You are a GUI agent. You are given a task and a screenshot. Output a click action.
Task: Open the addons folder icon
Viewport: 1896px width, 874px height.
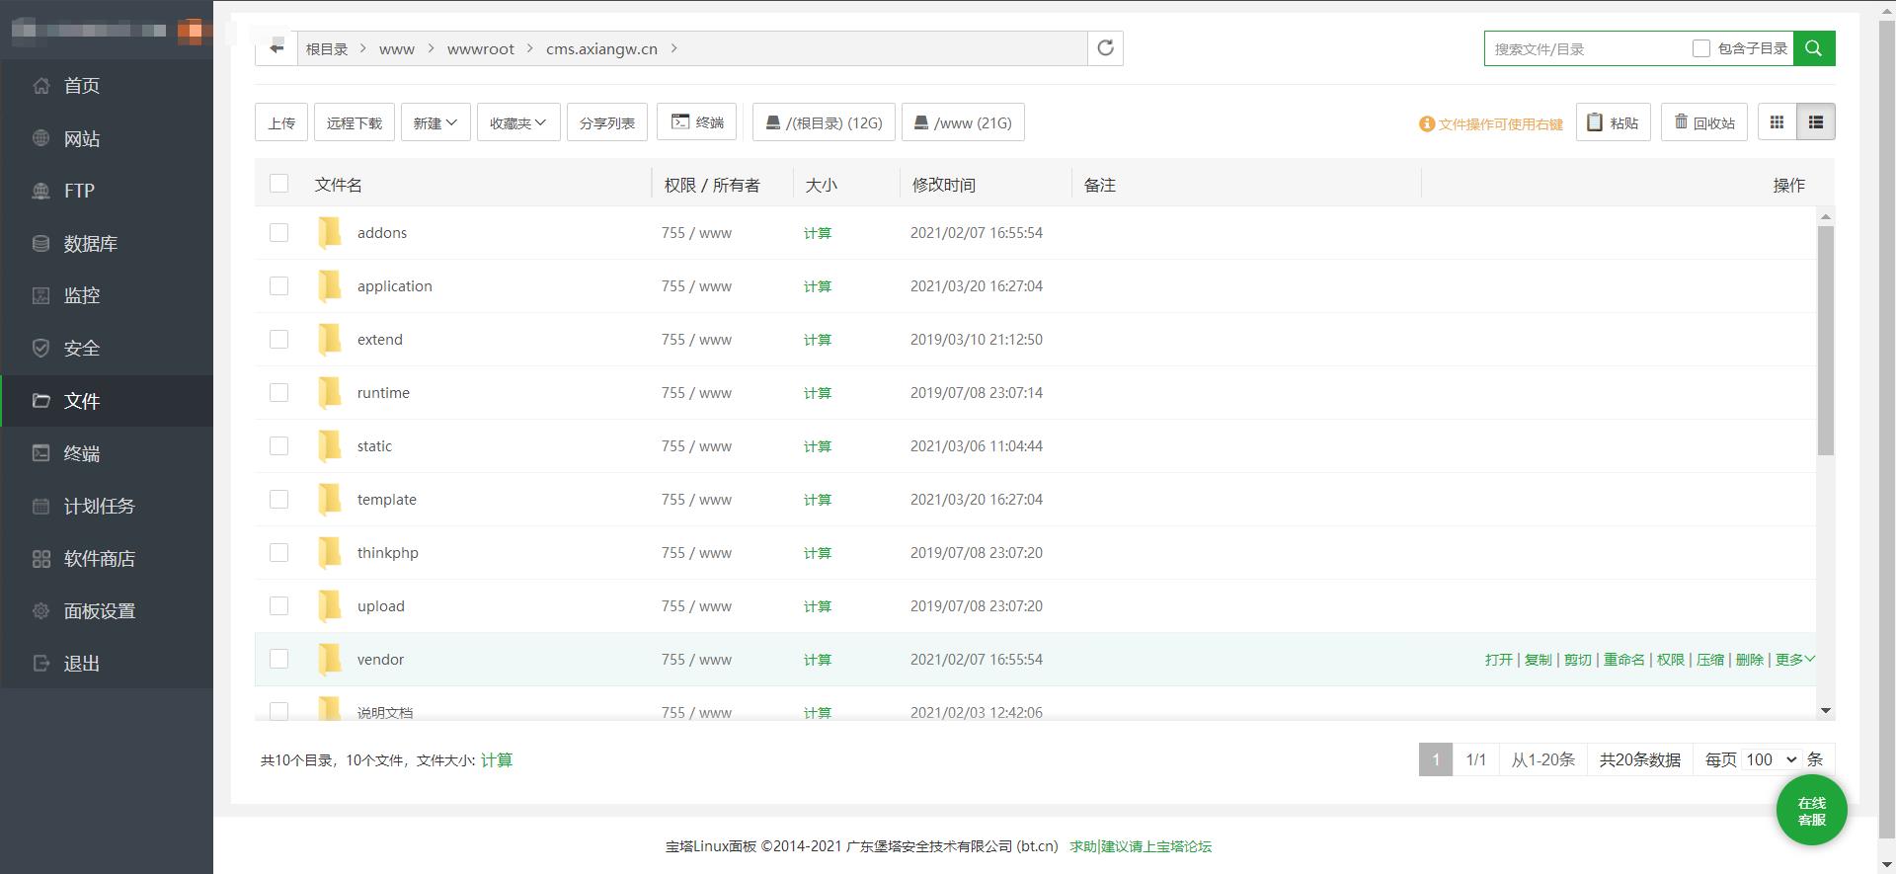[x=330, y=233]
